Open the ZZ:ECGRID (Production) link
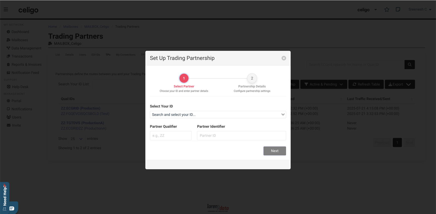436x214 pixels. [x=80, y=108]
